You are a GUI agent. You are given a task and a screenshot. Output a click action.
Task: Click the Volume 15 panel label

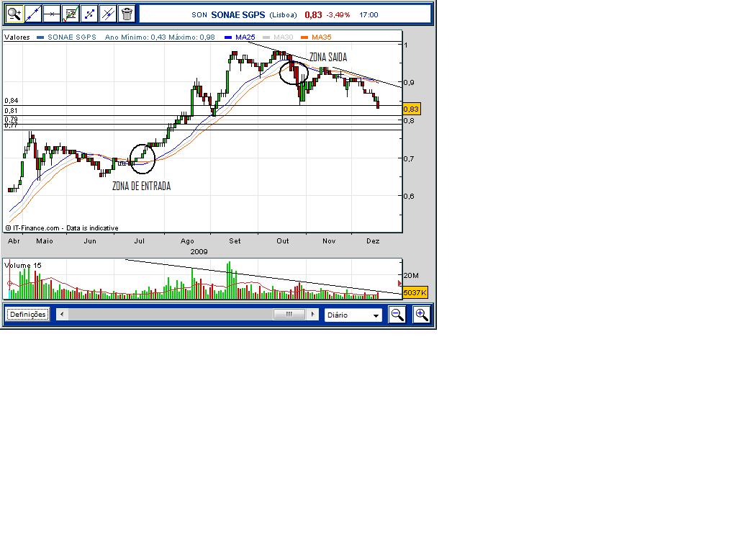[23, 265]
